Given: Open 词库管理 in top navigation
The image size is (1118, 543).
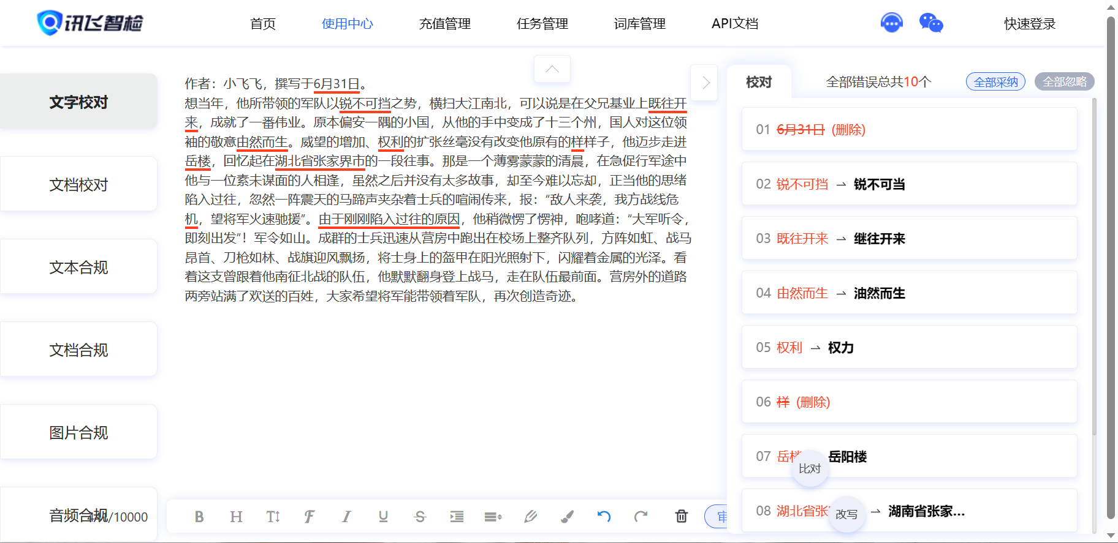Looking at the screenshot, I should click(640, 23).
